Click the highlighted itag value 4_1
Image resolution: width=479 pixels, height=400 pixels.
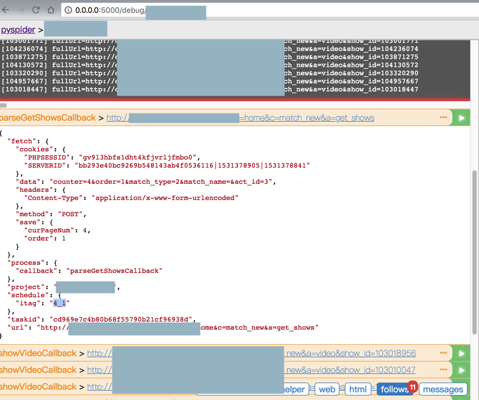(59, 303)
